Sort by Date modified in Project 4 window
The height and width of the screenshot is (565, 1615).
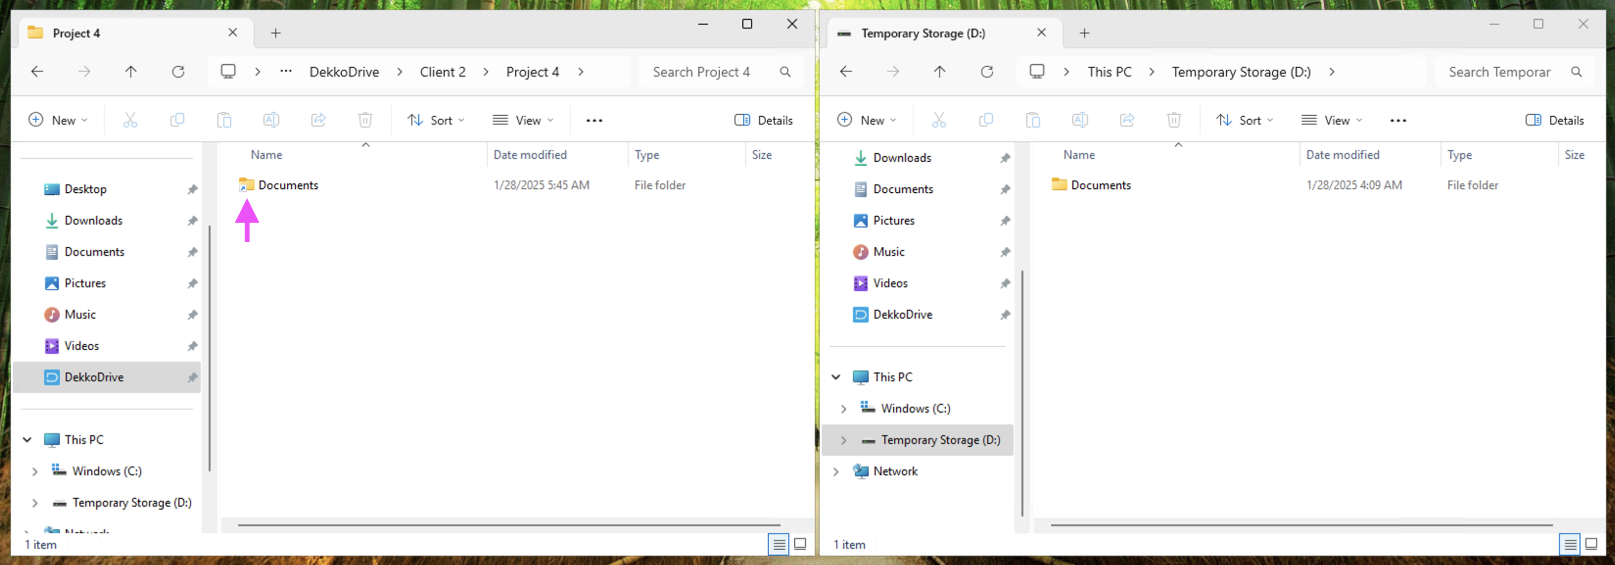click(530, 155)
